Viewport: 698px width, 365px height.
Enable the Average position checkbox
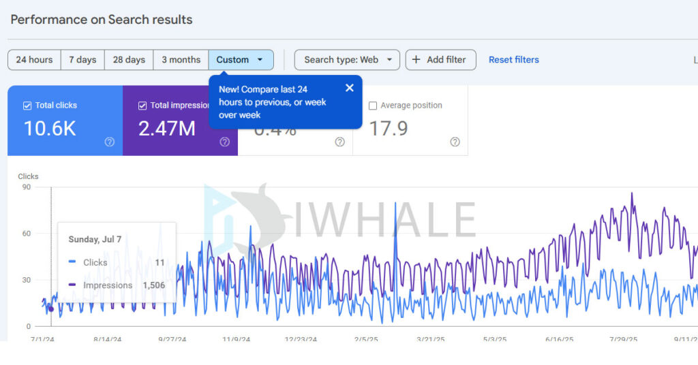click(x=373, y=106)
